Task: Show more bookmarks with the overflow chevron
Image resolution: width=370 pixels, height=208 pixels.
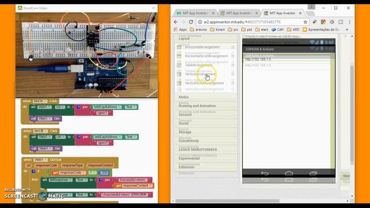Action: (x=347, y=29)
